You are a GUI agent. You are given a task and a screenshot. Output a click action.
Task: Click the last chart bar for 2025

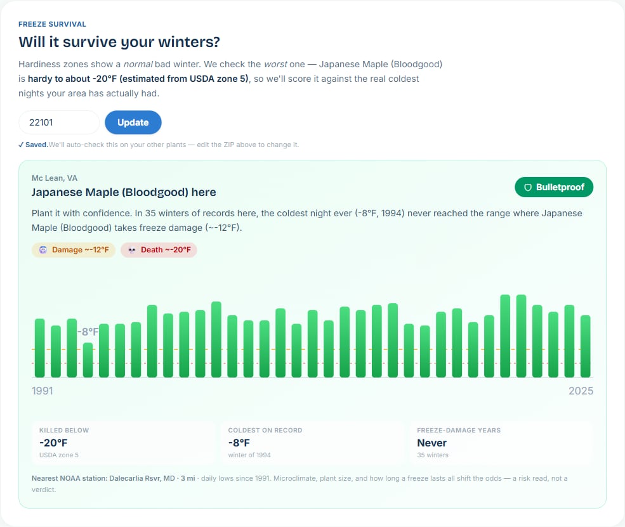click(x=586, y=346)
